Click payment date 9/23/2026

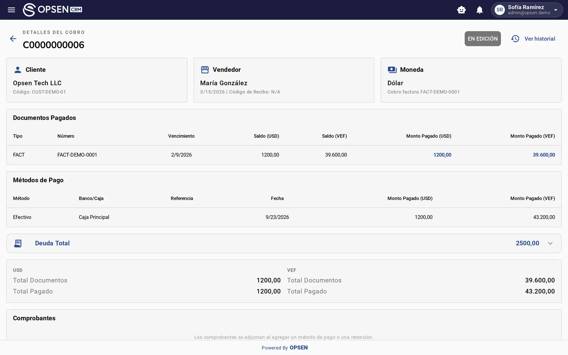pos(277,217)
